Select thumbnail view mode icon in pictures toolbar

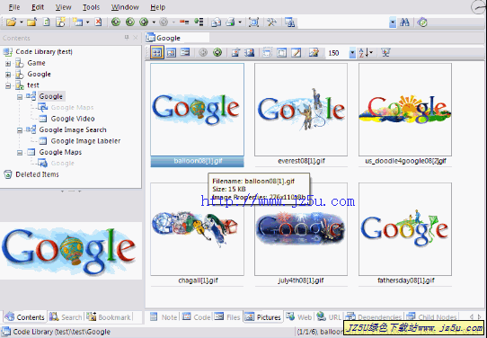pos(156,52)
